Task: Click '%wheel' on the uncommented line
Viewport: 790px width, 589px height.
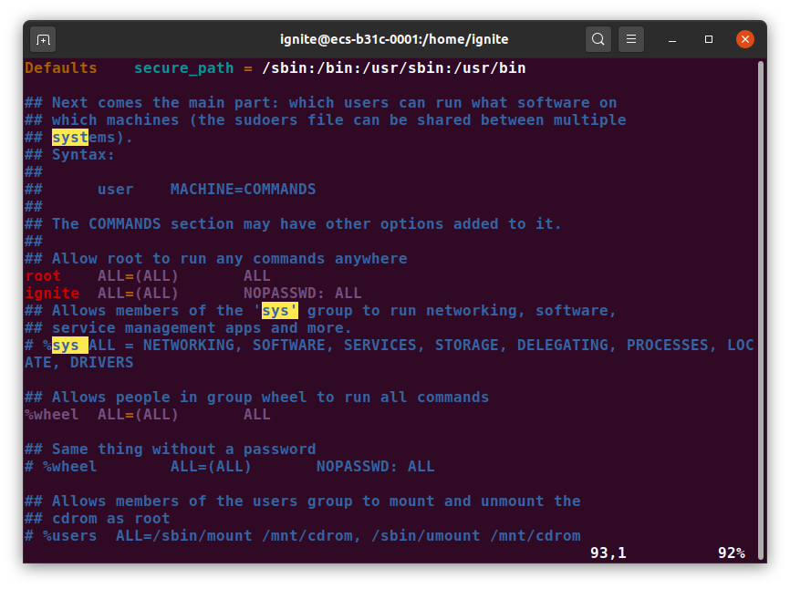Action: (x=52, y=414)
